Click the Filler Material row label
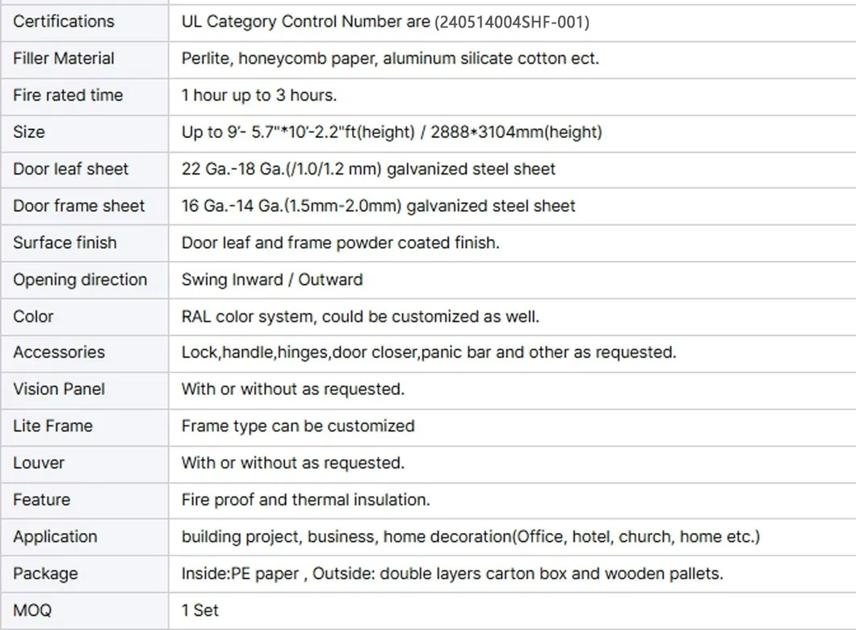This screenshot has height=630, width=856. (64, 58)
